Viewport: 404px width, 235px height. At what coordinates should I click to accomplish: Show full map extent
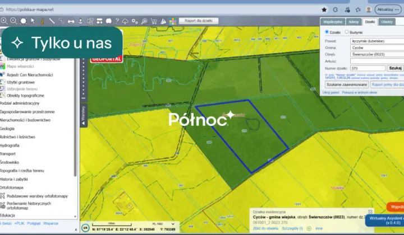[23, 21]
